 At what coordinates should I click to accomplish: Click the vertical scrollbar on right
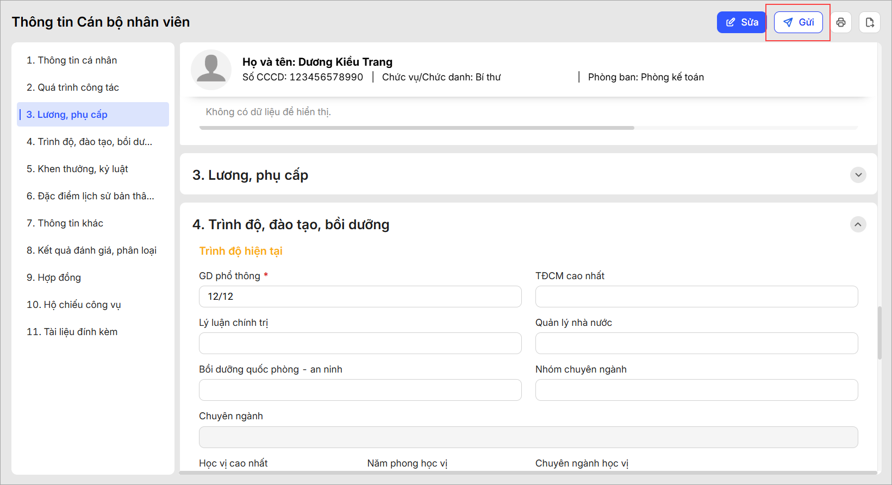[x=879, y=332]
